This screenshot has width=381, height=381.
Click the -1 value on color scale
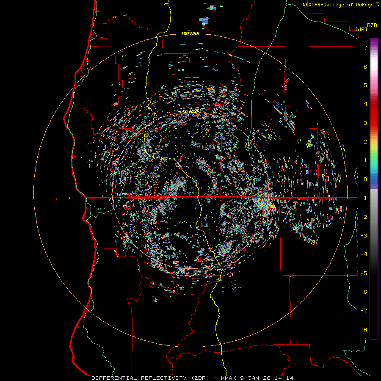(364, 198)
